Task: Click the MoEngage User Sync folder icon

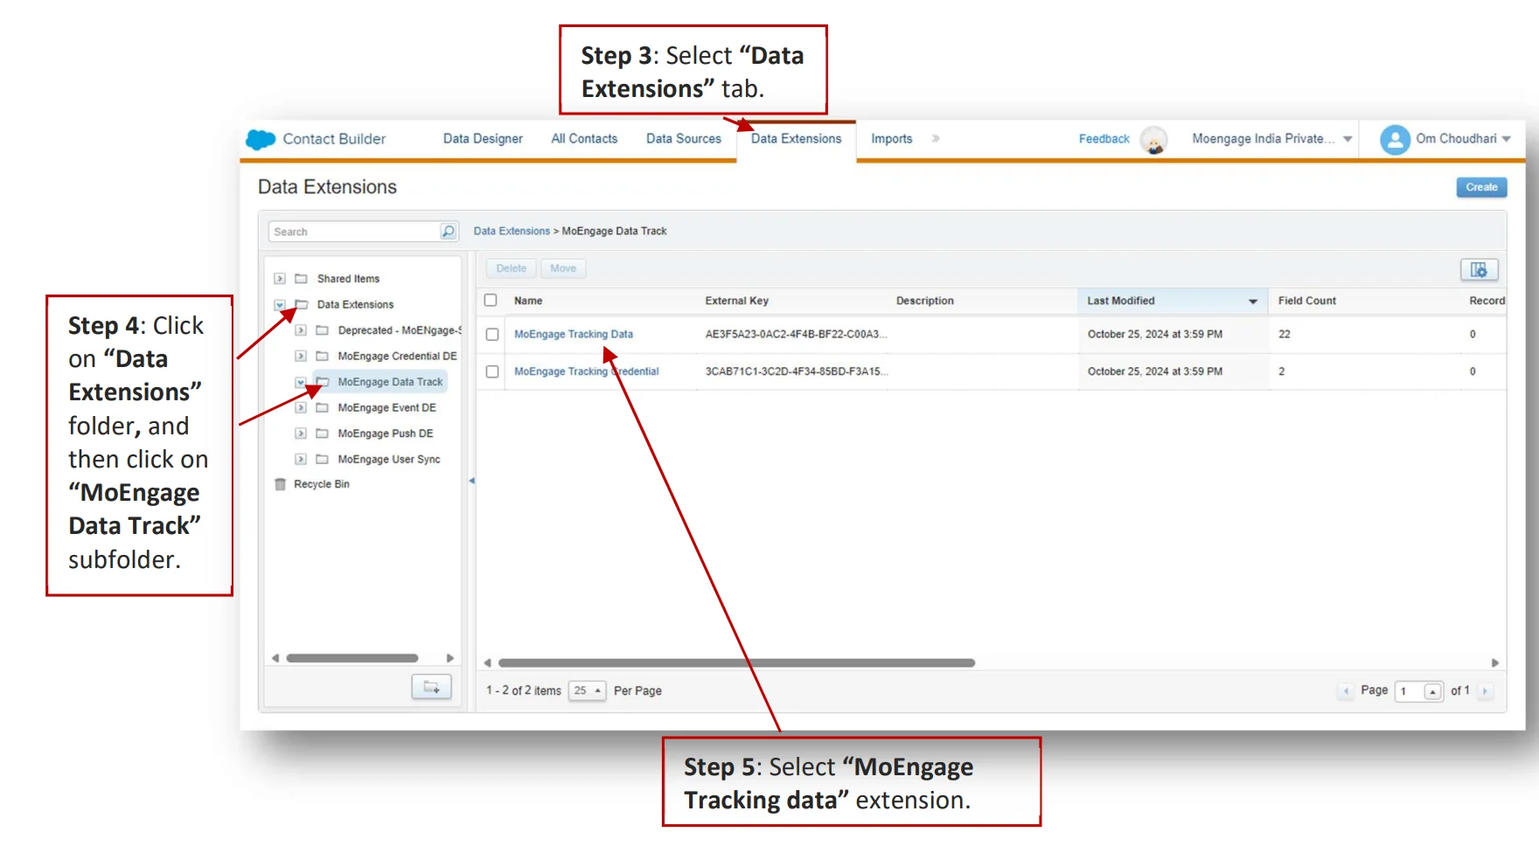Action: click(x=322, y=460)
